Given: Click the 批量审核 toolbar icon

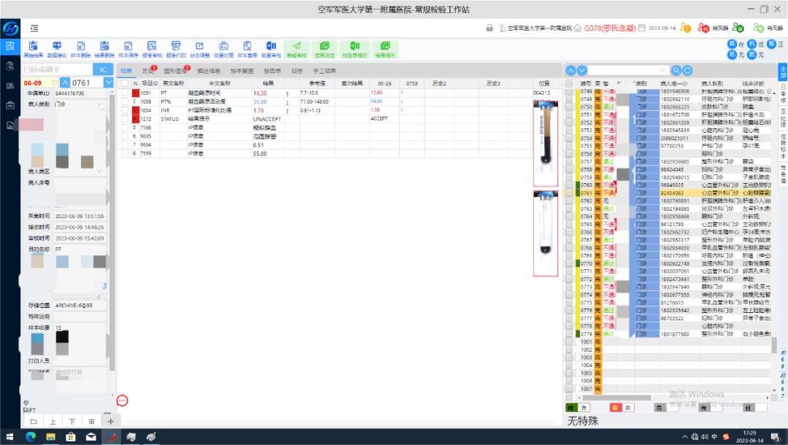Looking at the screenshot, I should [271, 49].
